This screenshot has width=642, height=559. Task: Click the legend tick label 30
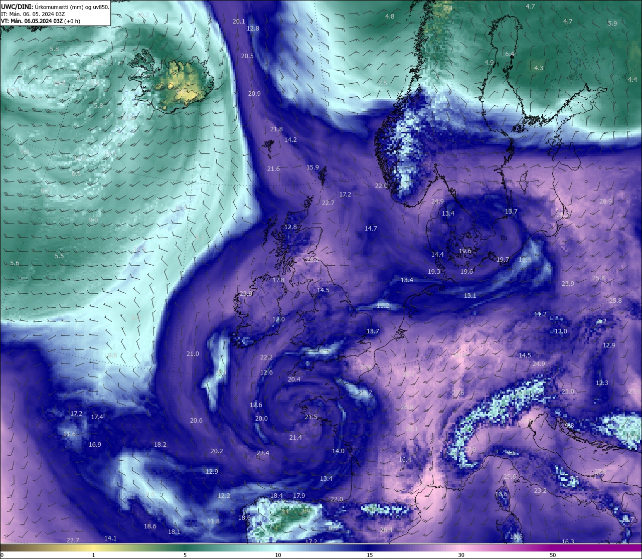[x=461, y=555]
